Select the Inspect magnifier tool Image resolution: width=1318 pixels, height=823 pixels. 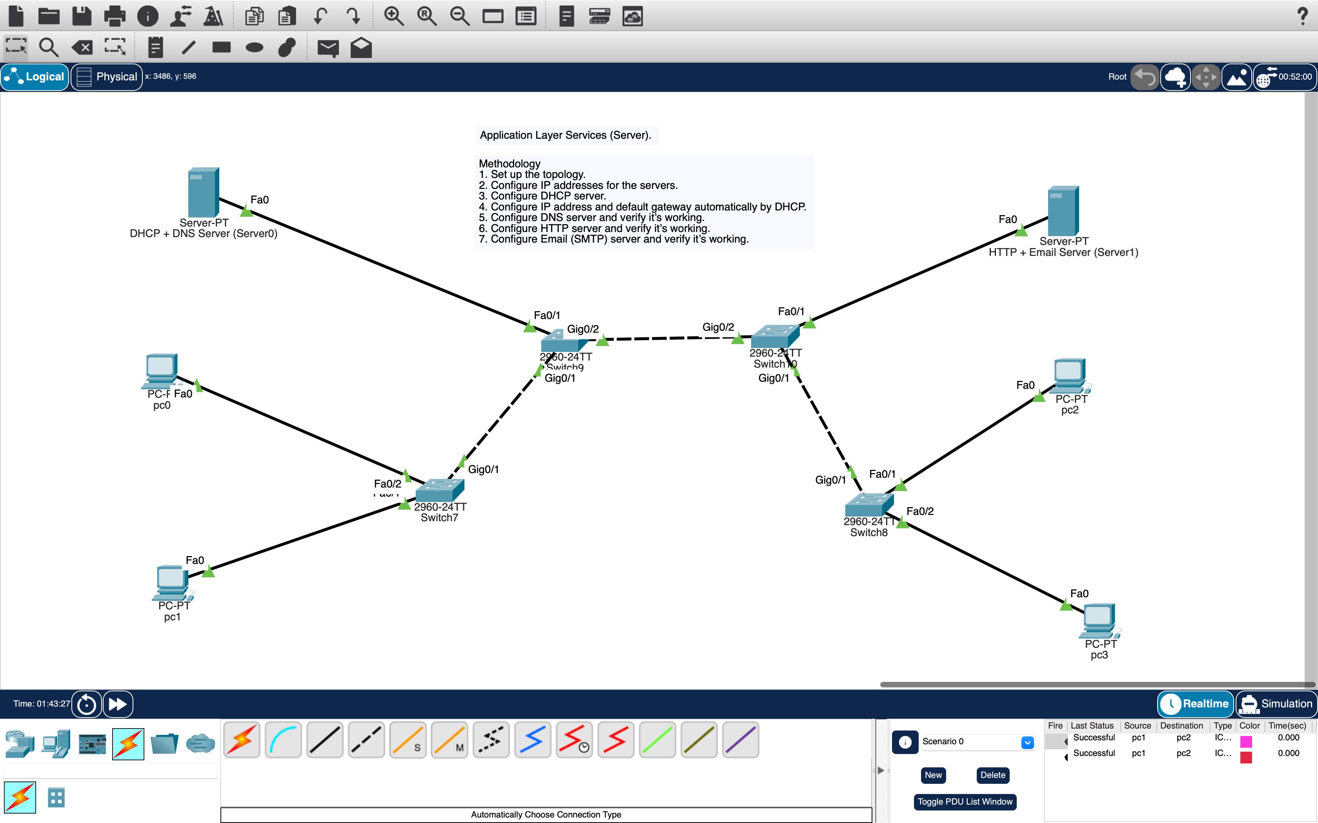(49, 47)
